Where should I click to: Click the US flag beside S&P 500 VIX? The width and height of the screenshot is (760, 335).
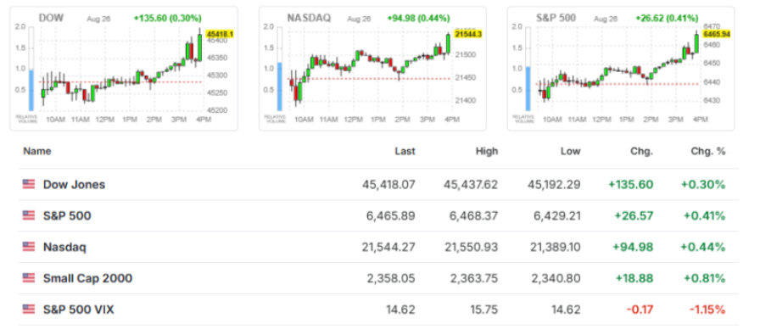tap(29, 310)
